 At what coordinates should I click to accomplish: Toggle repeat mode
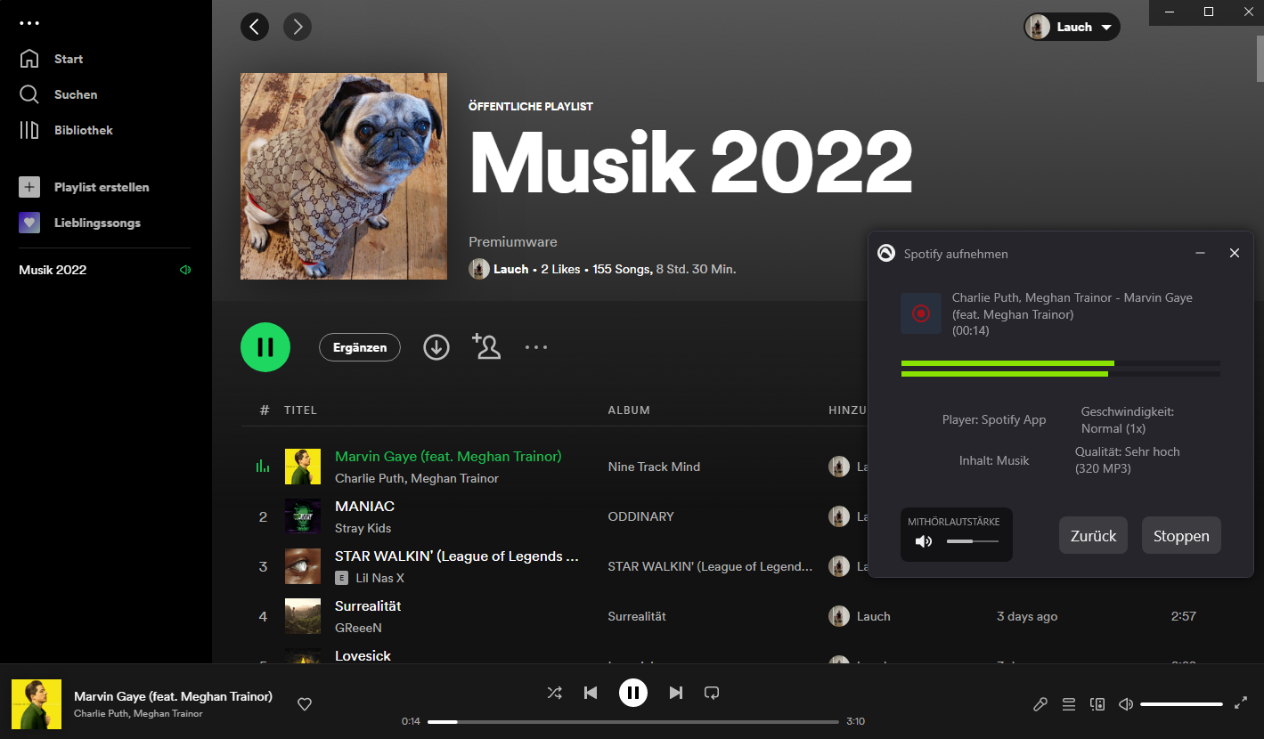(x=712, y=692)
